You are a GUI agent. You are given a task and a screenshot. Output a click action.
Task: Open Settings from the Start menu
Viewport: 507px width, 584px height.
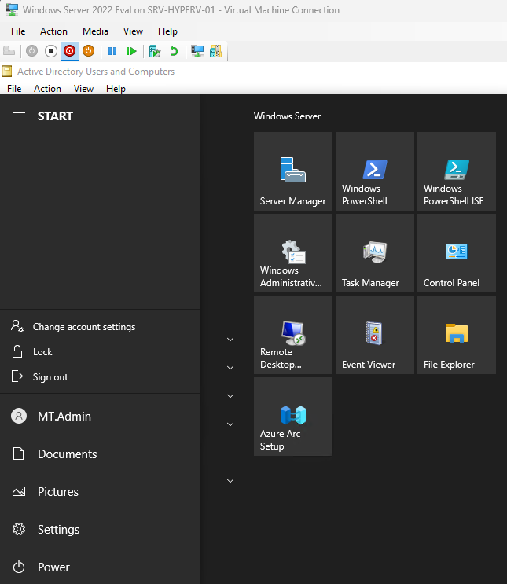click(x=100, y=529)
